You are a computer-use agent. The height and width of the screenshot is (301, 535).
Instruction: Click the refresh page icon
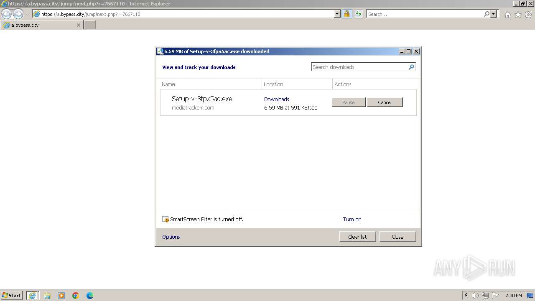pyautogui.click(x=359, y=14)
